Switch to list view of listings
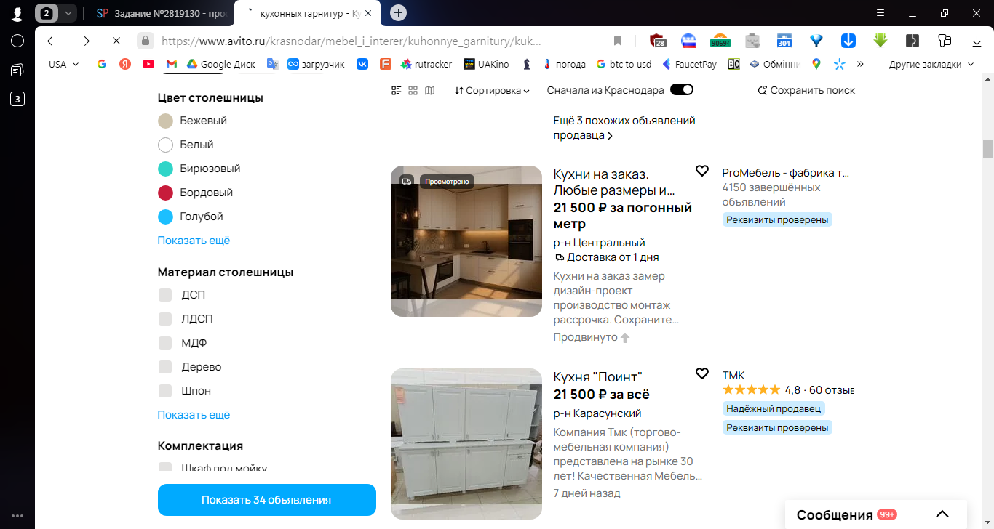 point(397,90)
